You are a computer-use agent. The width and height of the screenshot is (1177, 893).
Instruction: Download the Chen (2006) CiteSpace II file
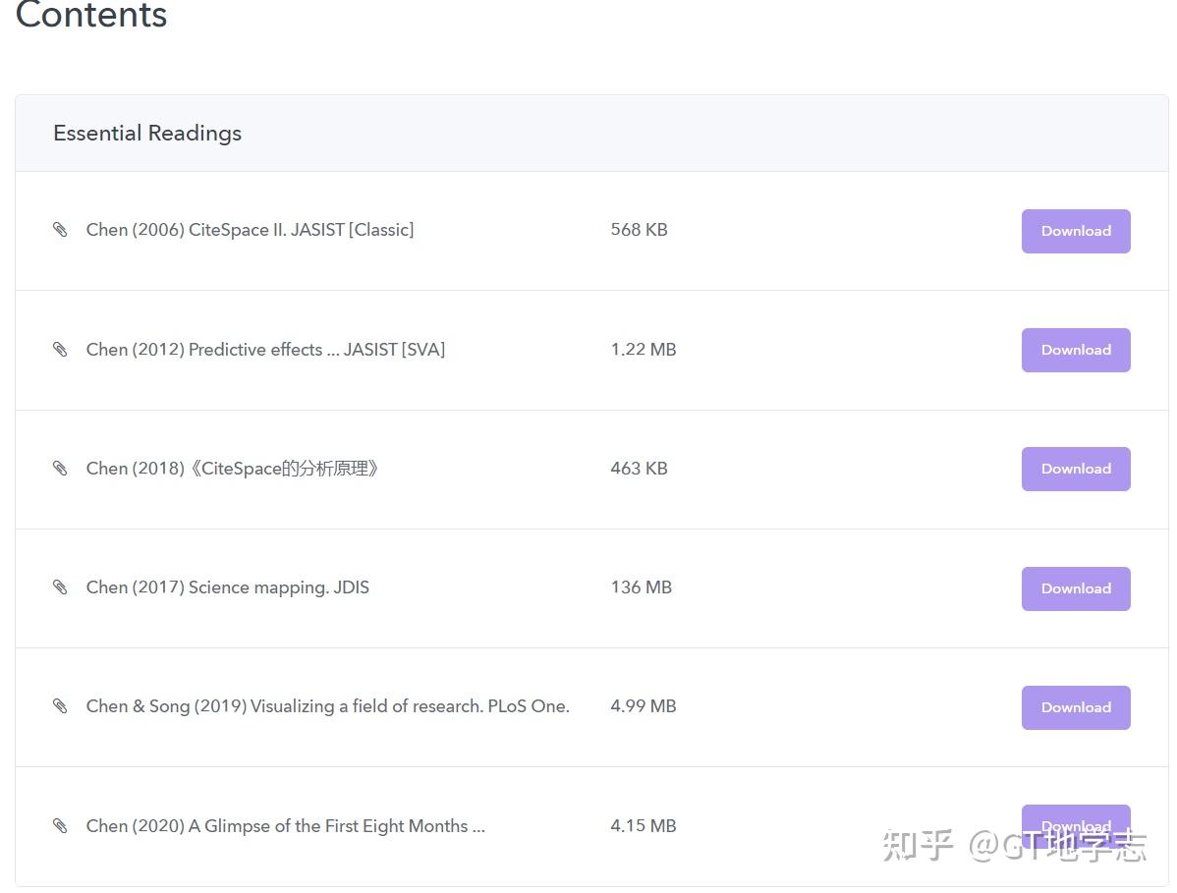(x=1075, y=231)
